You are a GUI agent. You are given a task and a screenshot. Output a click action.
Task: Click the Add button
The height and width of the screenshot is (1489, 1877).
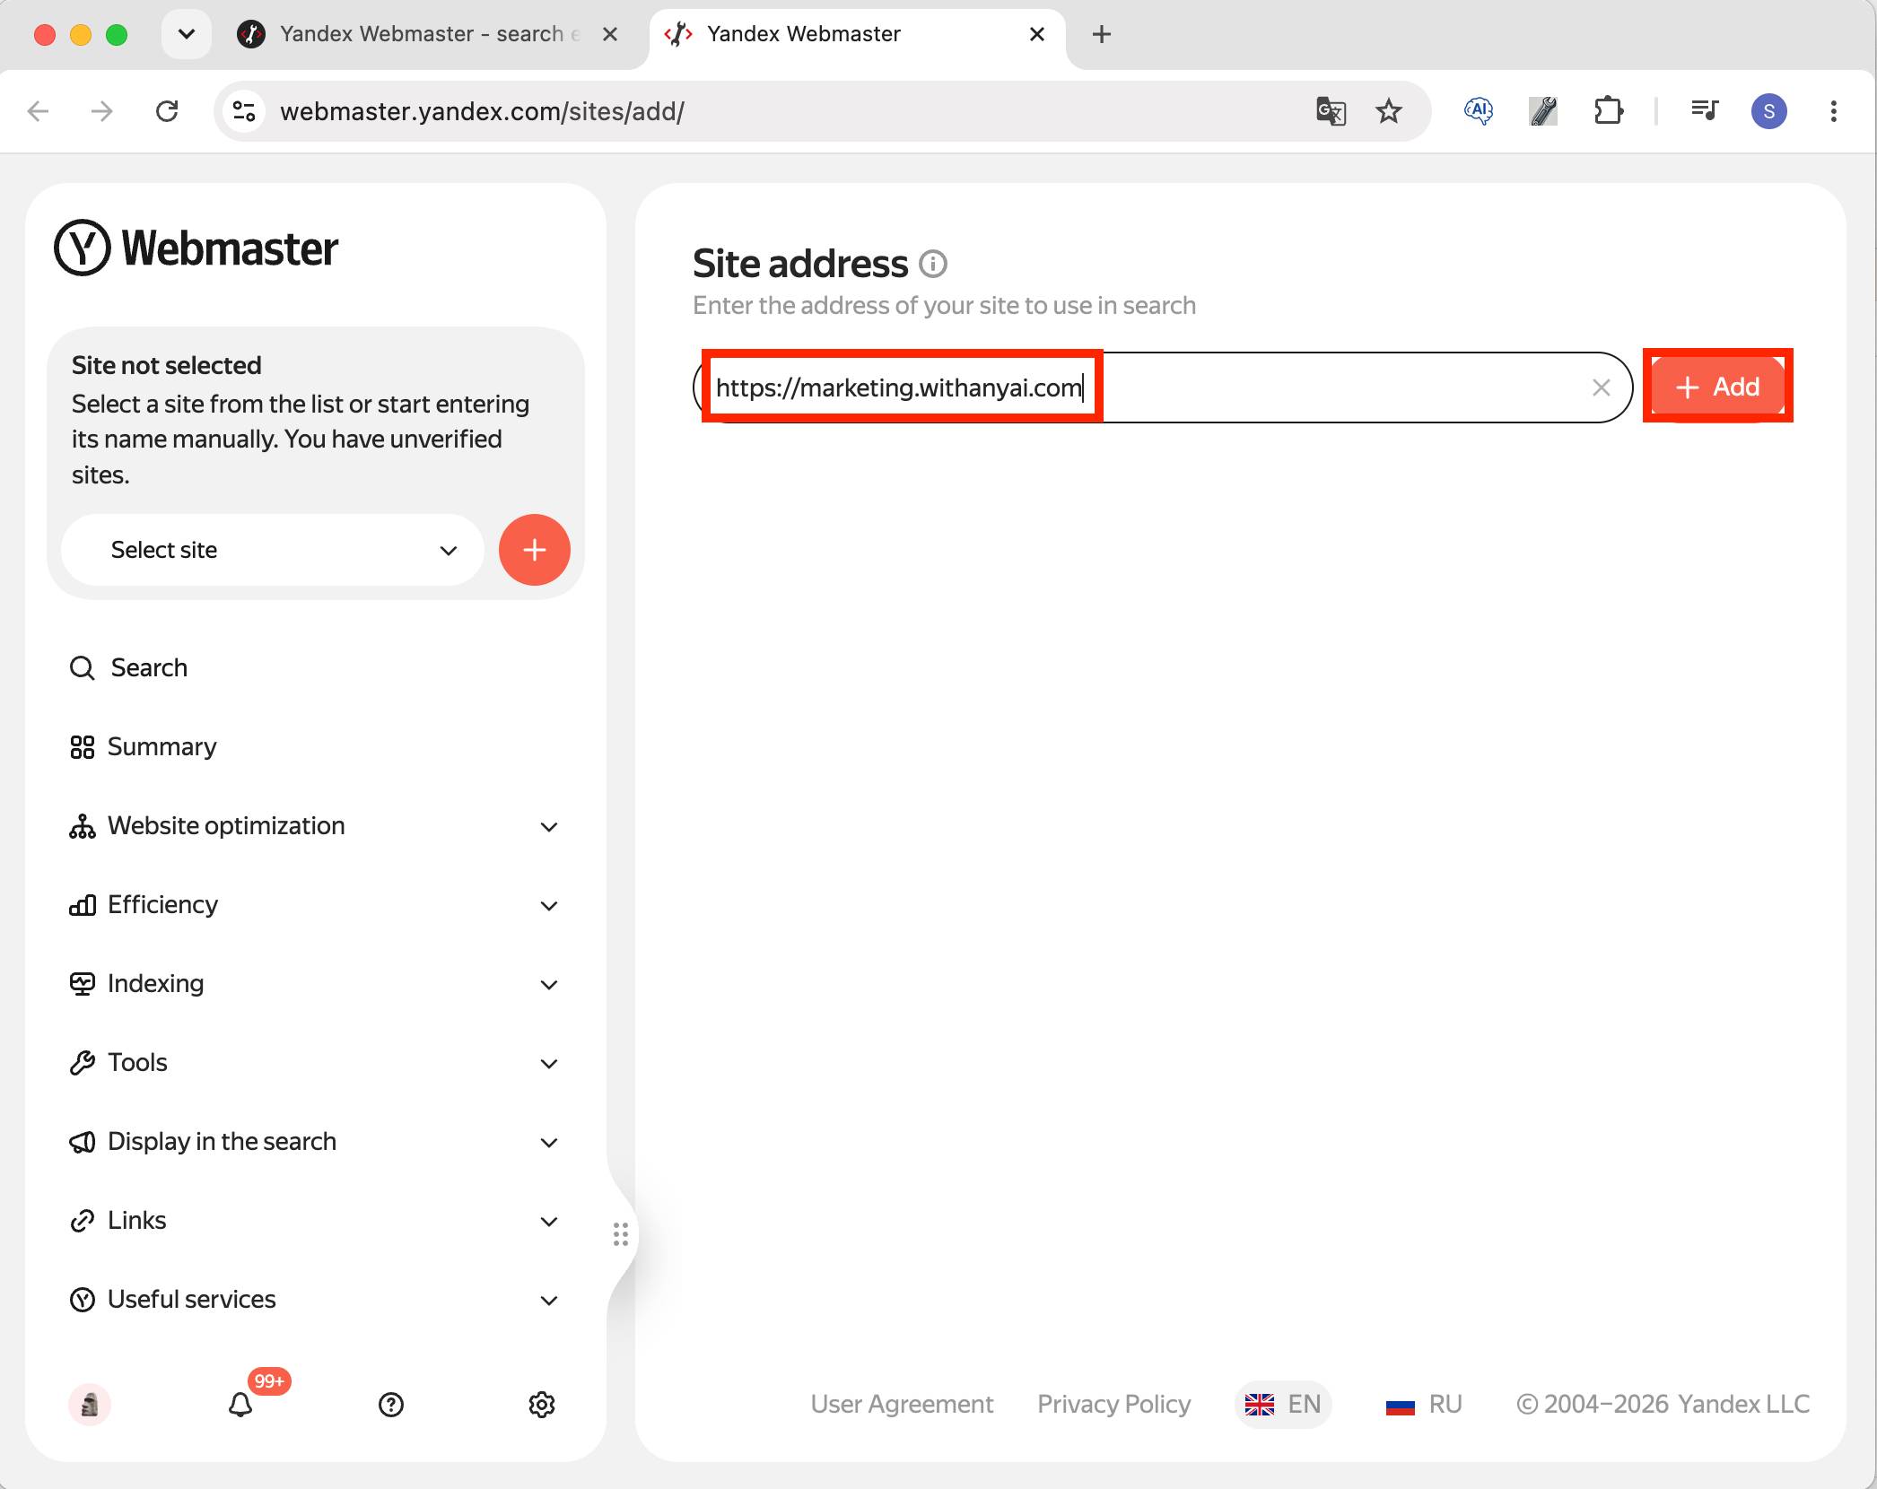click(1717, 387)
